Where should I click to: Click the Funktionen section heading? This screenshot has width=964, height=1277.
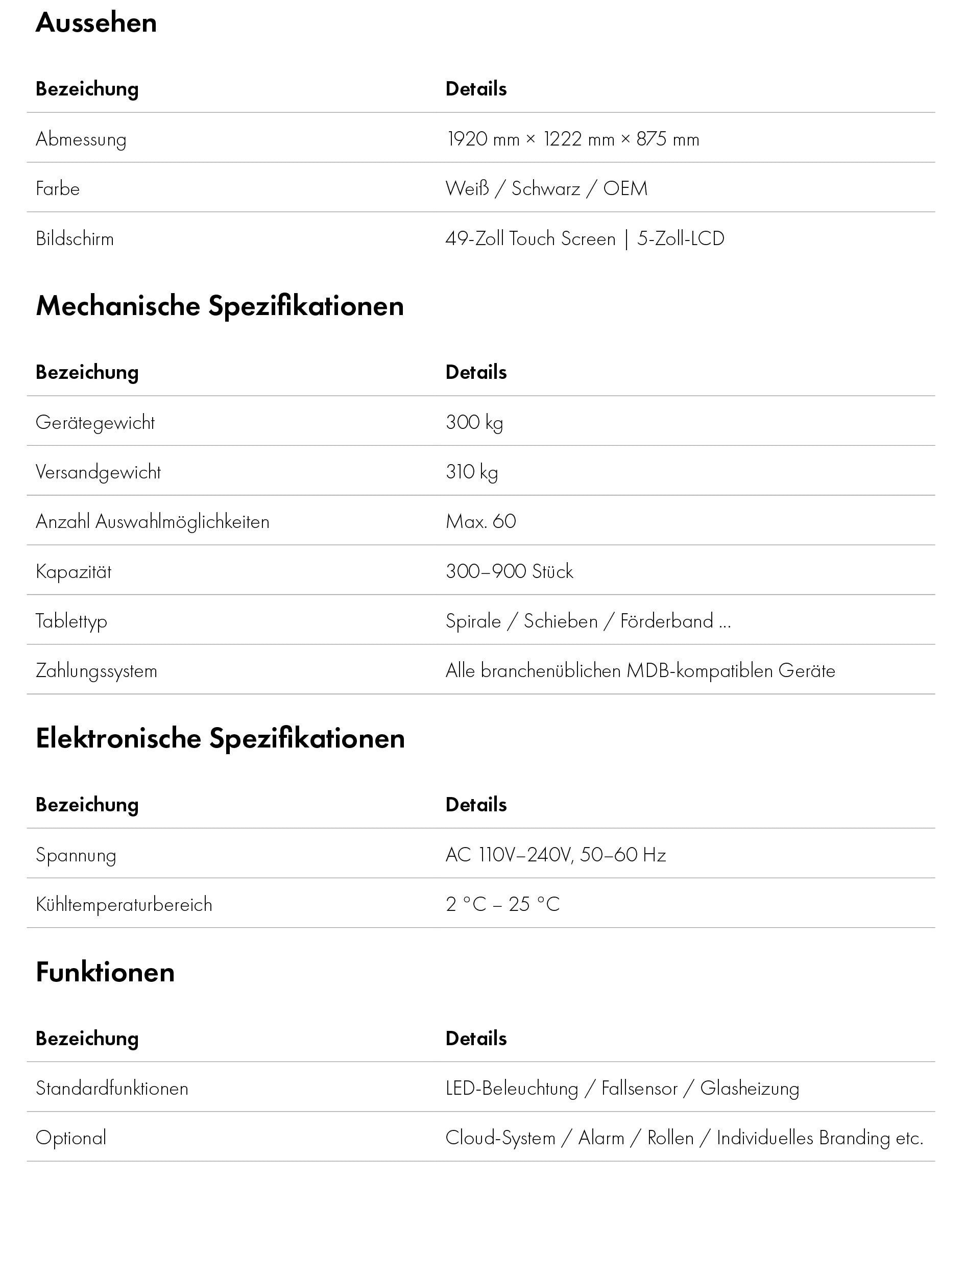[105, 972]
